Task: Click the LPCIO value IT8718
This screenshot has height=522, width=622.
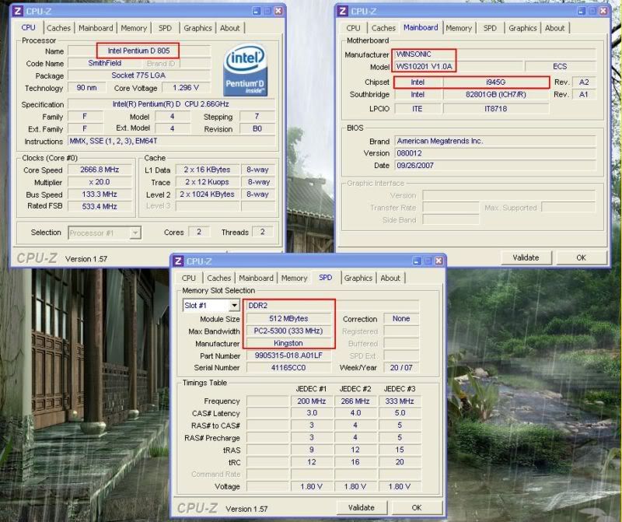Action: (496, 108)
